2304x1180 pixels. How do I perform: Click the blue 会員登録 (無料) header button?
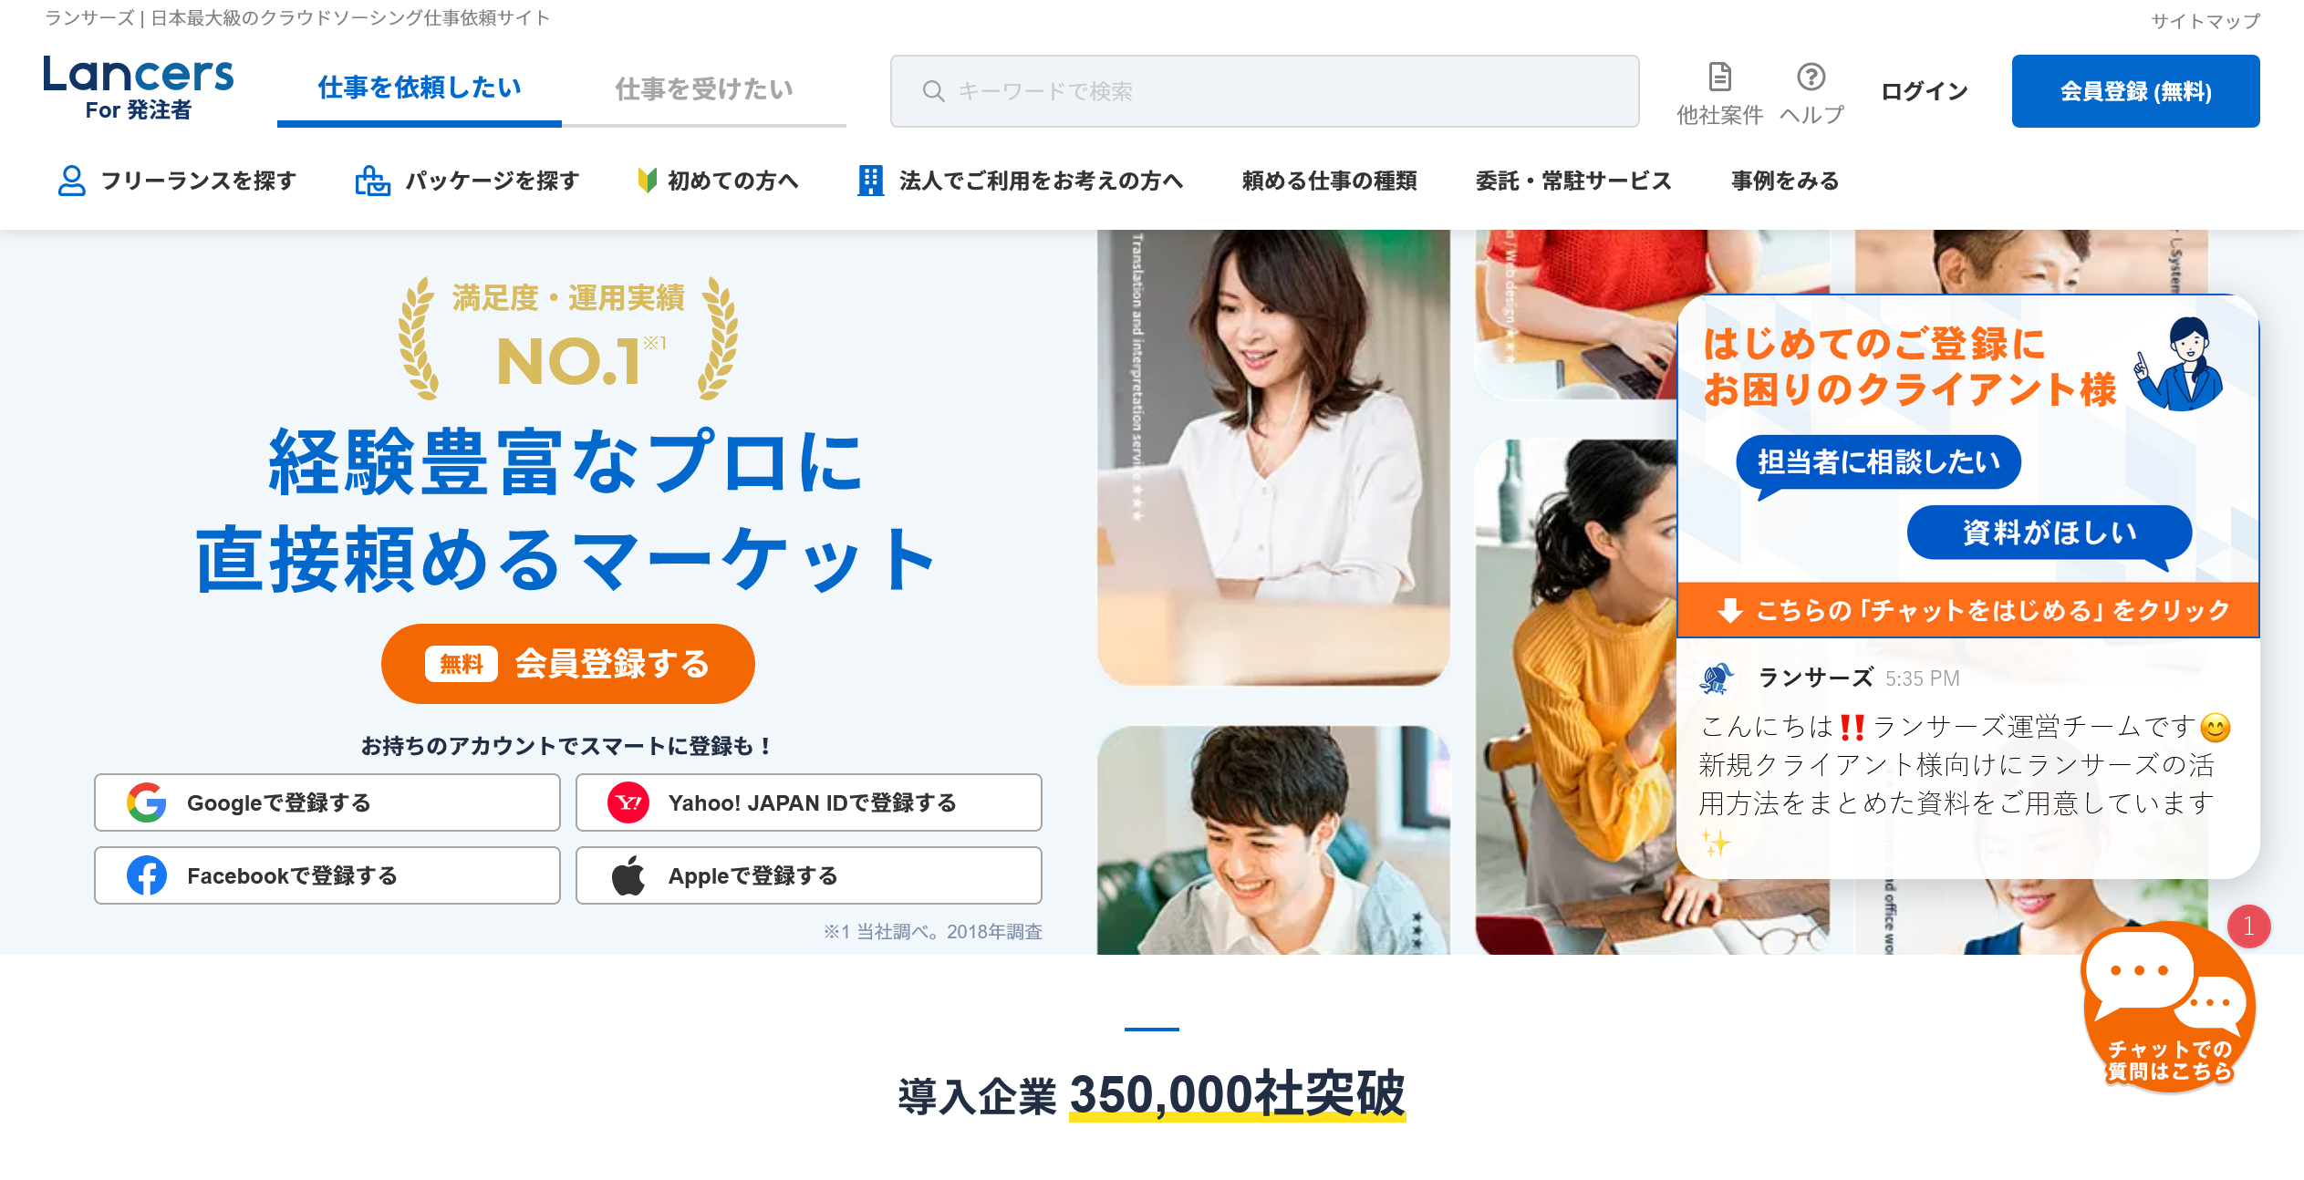[x=2135, y=91]
